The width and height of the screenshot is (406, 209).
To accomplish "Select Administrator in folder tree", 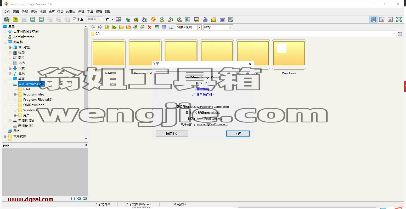I will click(x=24, y=37).
